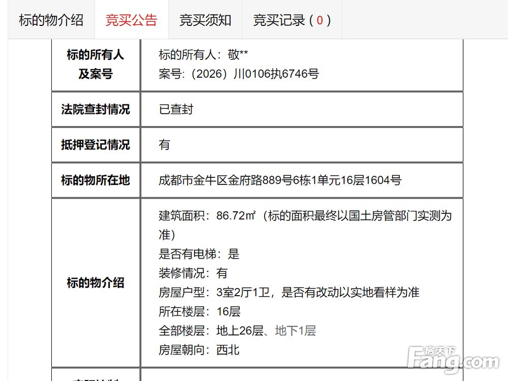Click the 标的物介绍 table row header
Screen dimensions: 508x381
click(96, 282)
